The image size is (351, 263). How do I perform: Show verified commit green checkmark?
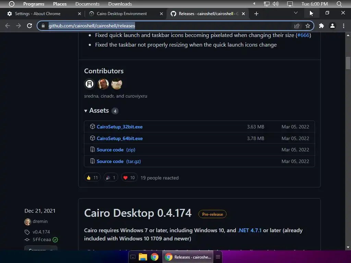click(x=55, y=240)
